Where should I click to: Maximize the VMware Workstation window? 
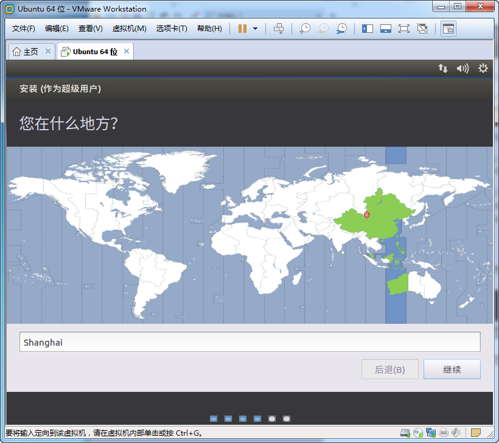458,6
